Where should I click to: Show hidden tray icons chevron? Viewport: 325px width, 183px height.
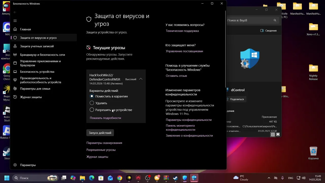pos(269,178)
